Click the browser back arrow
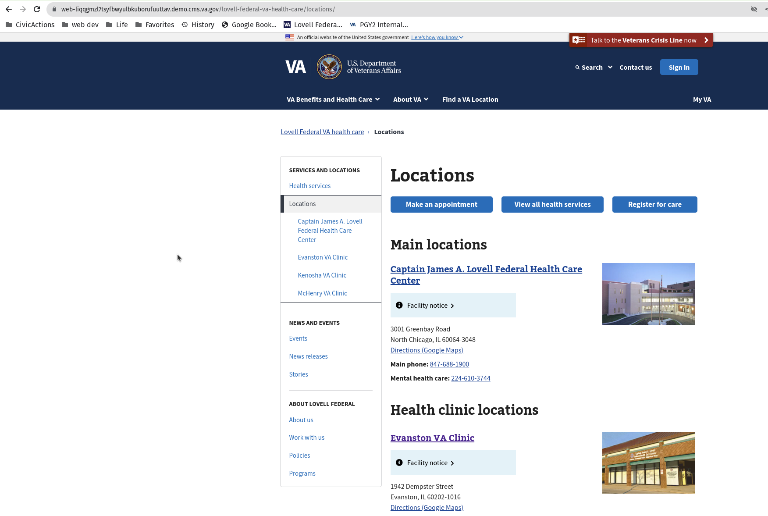768x516 pixels. 9,9
